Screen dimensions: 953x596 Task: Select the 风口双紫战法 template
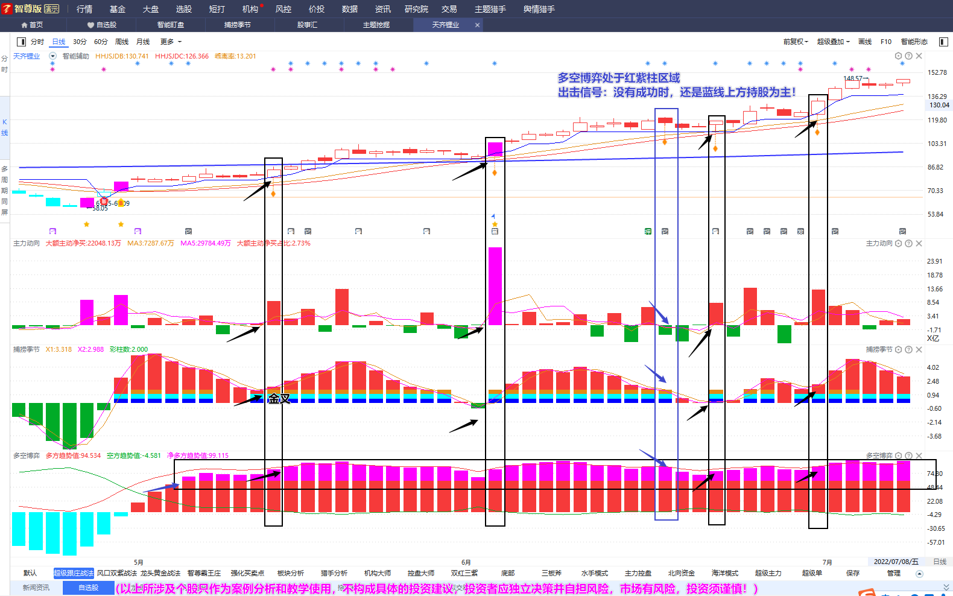(x=117, y=573)
